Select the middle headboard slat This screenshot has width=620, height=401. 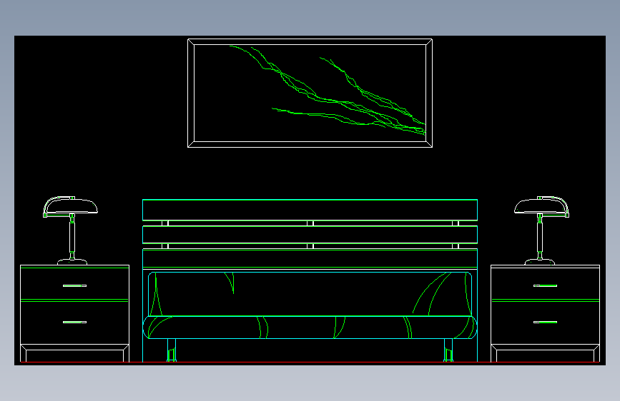310,235
